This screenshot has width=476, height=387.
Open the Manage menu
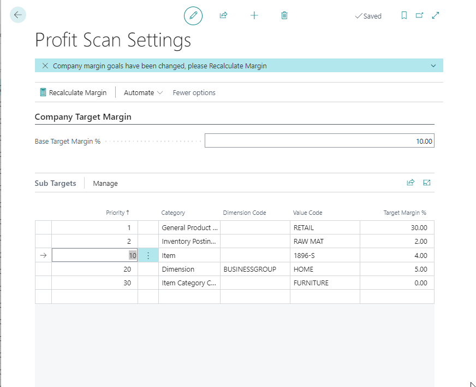105,184
